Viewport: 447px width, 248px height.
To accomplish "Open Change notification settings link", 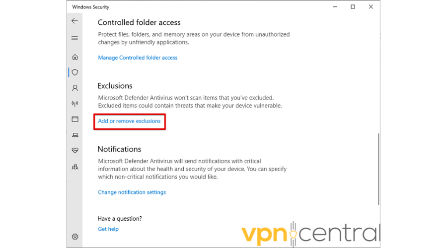I will pyautogui.click(x=132, y=192).
